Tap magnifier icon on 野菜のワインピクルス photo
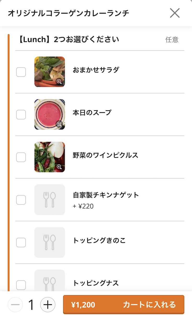192x315 pixels. click(x=59, y=167)
